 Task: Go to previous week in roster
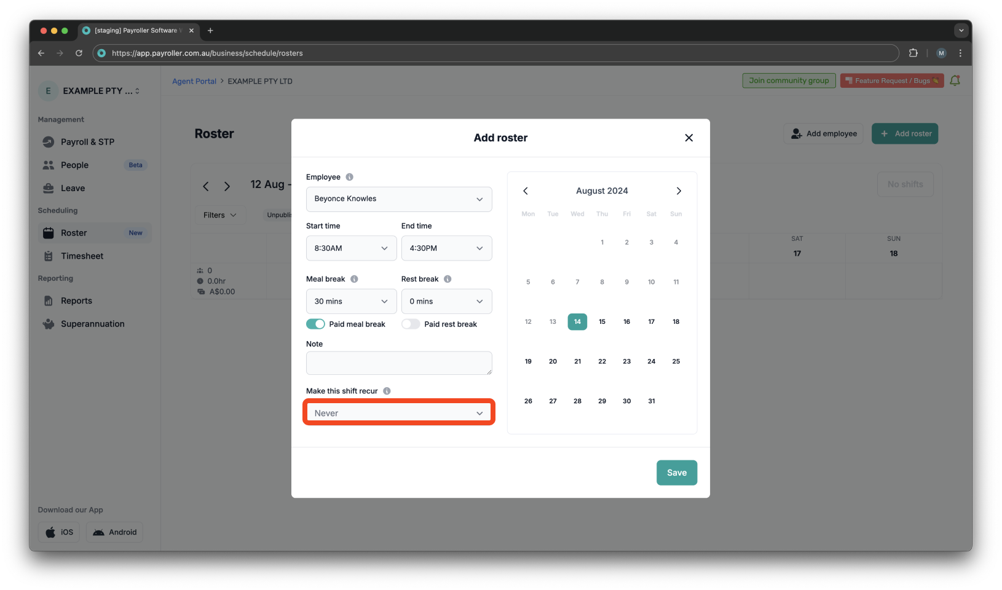206,186
